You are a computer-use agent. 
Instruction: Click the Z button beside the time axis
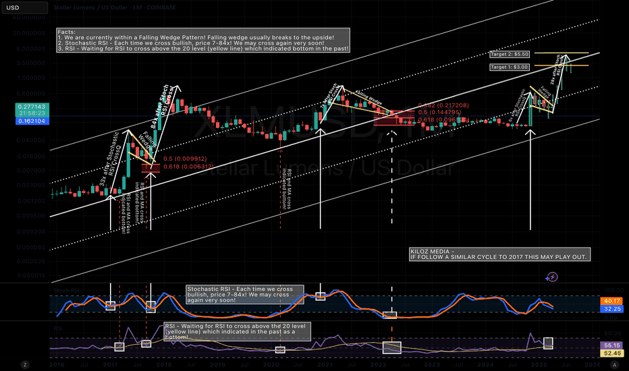(25, 364)
